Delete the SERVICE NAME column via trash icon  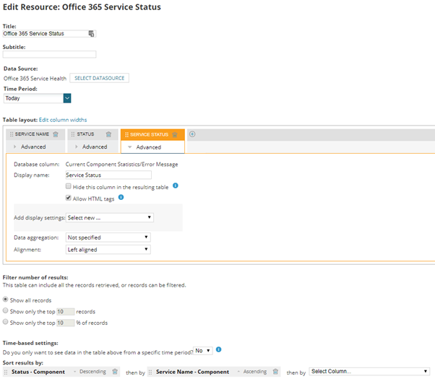pos(56,134)
